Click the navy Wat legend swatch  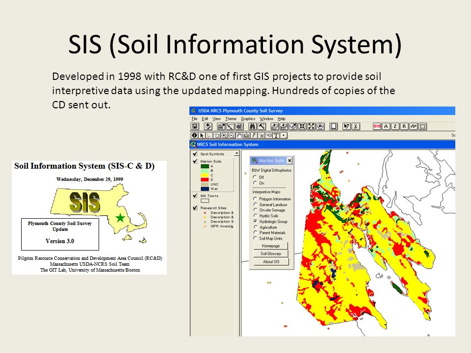pyautogui.click(x=205, y=189)
